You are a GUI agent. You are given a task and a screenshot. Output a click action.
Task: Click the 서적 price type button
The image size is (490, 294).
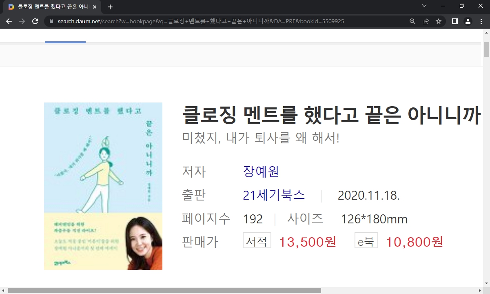[x=257, y=241]
